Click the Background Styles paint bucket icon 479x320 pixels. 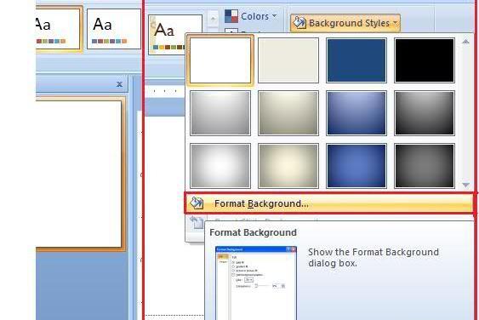click(299, 23)
